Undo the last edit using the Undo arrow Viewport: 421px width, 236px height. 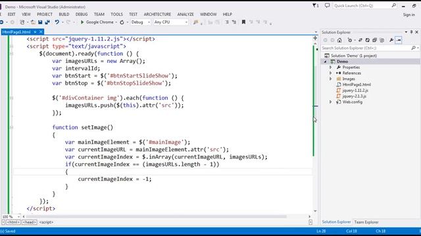point(57,22)
